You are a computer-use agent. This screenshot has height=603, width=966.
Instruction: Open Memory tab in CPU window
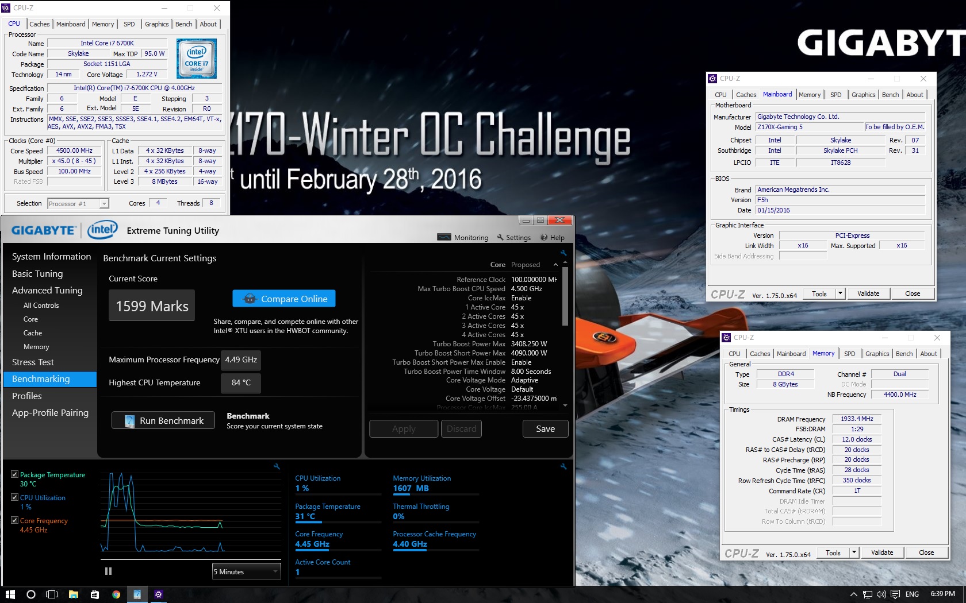click(103, 24)
